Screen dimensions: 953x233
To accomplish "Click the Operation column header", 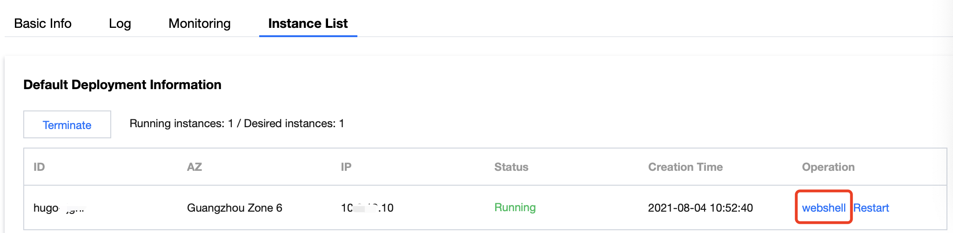I will click(828, 167).
